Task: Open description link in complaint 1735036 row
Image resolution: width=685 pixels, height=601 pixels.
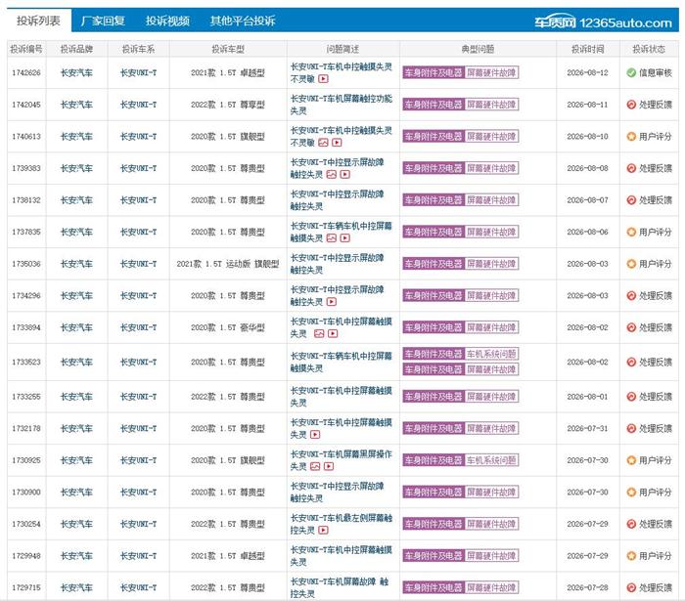Action: tap(338, 264)
